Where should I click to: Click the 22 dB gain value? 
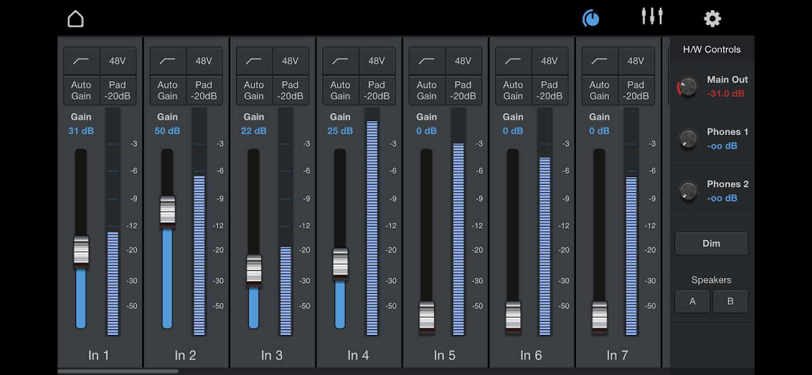(253, 131)
